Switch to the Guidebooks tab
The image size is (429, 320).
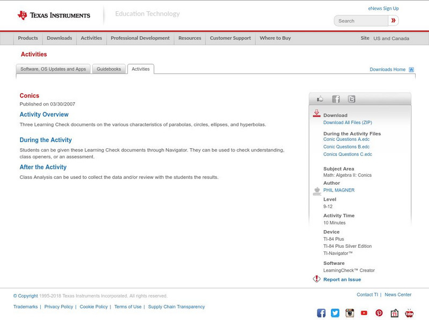pos(108,68)
